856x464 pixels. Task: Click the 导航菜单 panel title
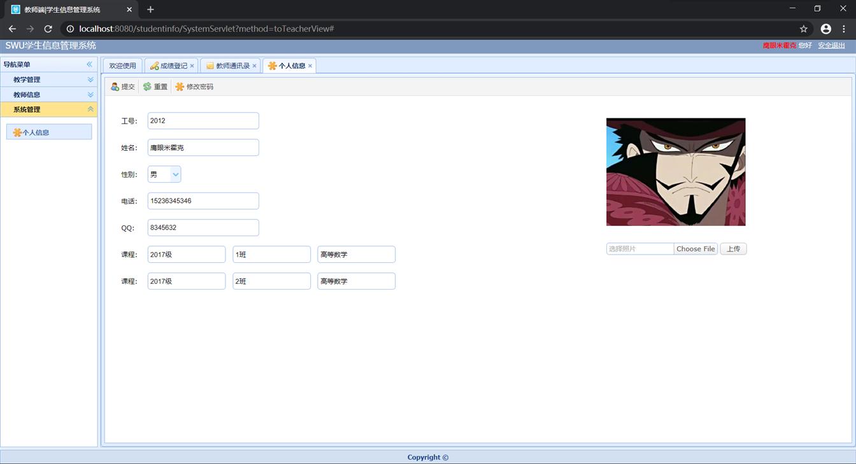(17, 64)
